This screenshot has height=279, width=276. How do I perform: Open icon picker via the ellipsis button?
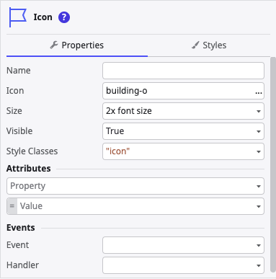click(259, 92)
